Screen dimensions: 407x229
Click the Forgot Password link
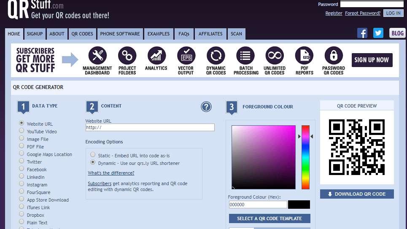363,13
